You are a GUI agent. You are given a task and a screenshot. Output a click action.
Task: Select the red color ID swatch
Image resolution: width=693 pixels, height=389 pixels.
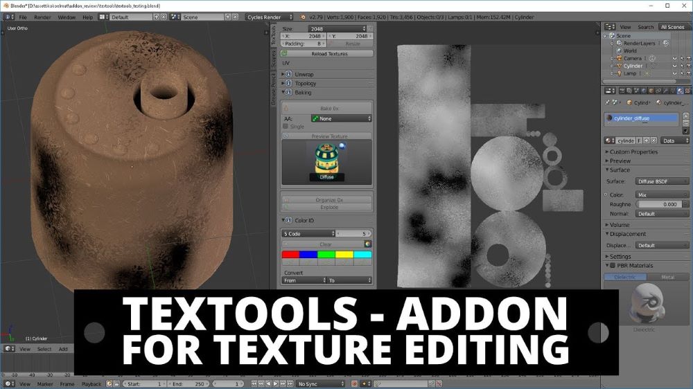(290, 254)
